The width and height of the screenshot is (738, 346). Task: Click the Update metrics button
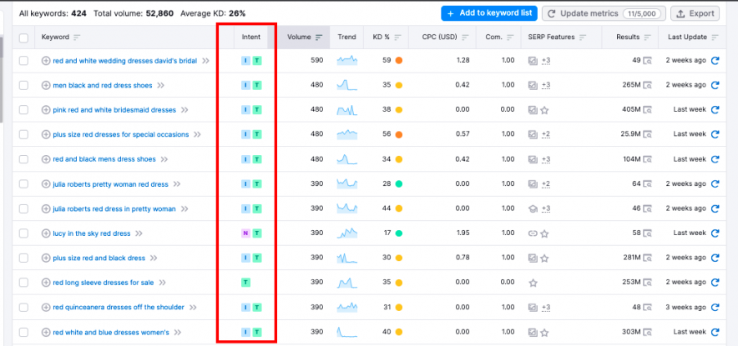click(x=604, y=13)
